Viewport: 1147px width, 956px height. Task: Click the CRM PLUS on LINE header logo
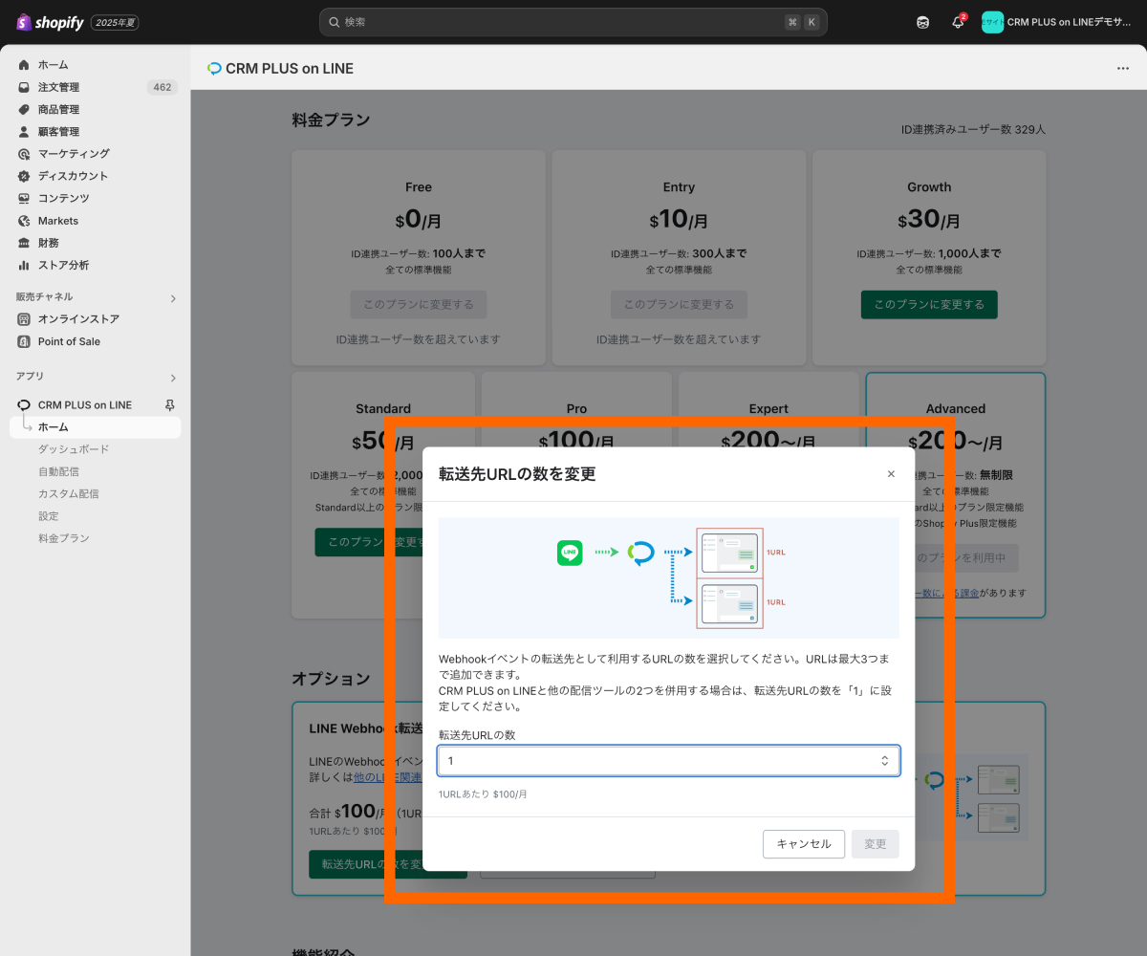pyautogui.click(x=214, y=69)
